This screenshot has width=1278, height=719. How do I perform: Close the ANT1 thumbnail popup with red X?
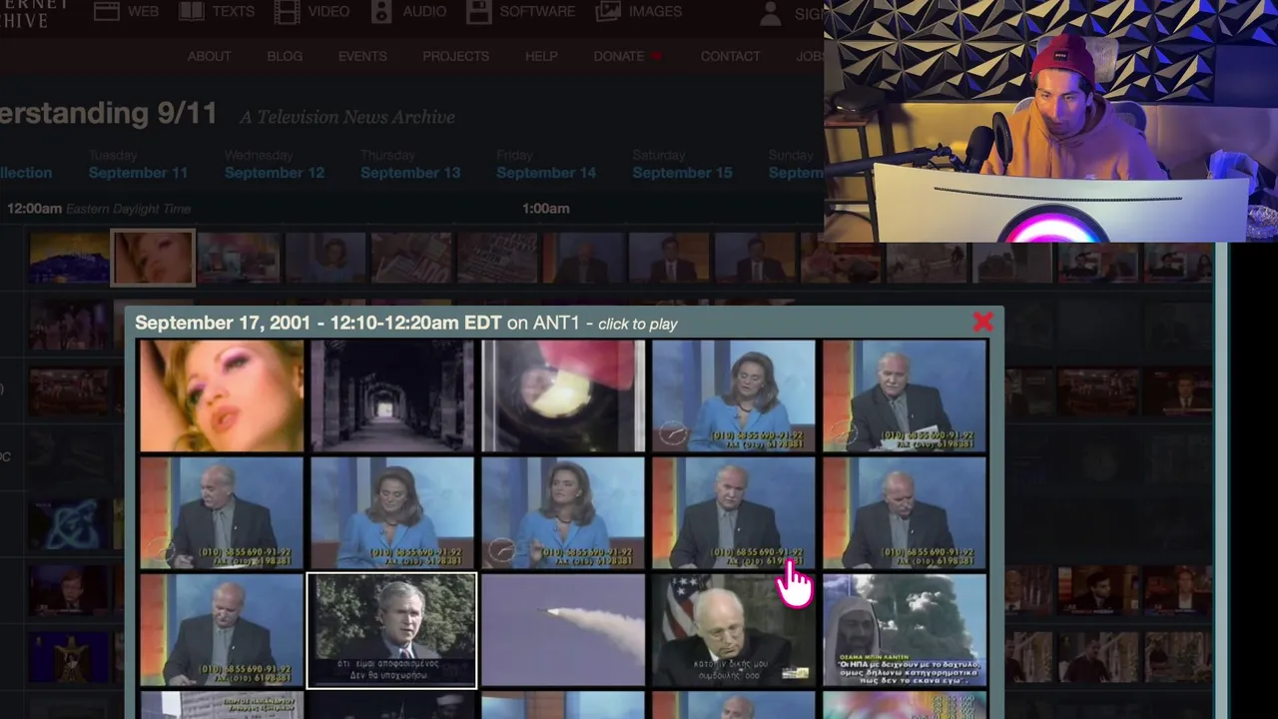982,322
